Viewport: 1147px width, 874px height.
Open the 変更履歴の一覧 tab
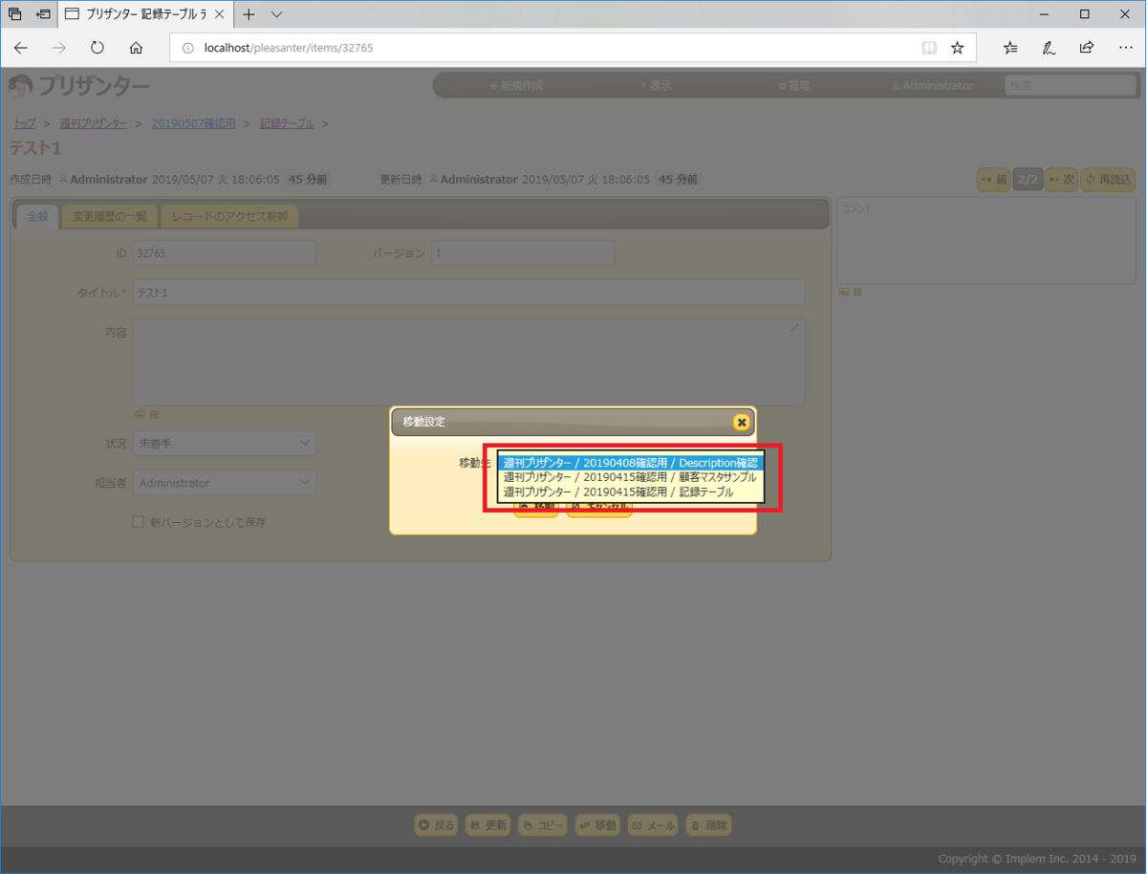(x=110, y=216)
